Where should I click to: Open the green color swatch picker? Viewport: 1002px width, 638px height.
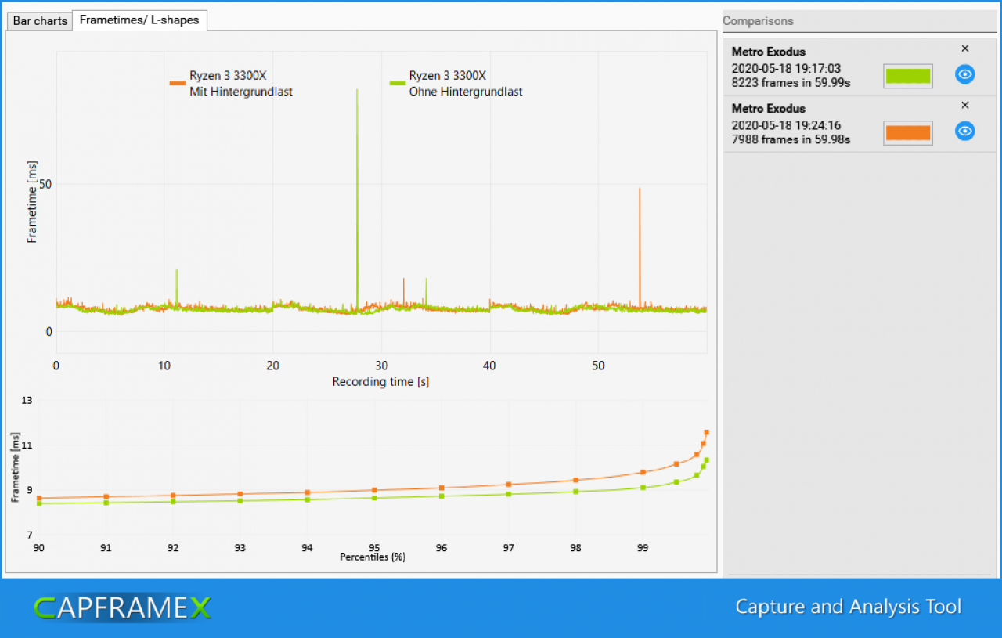(x=908, y=76)
